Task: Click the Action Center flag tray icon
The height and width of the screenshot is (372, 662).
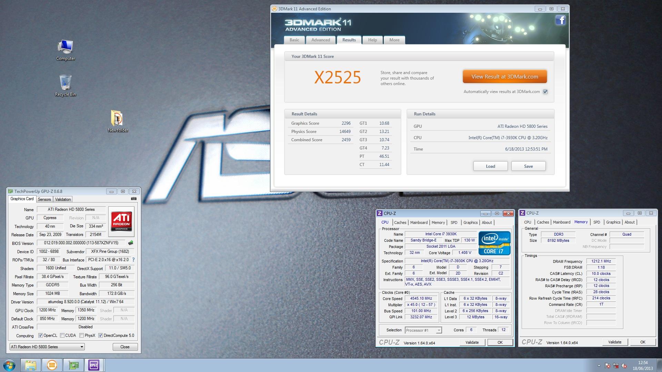Action: point(608,365)
